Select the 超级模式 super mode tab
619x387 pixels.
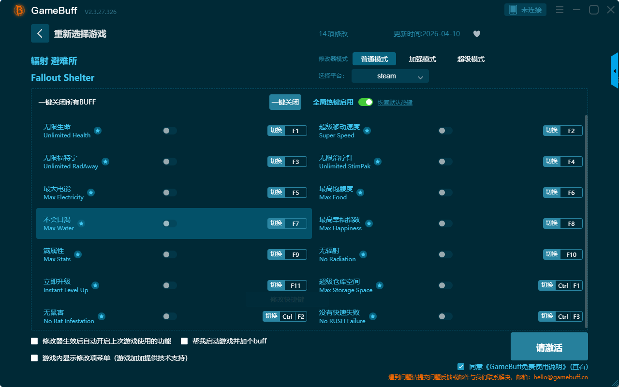coord(471,59)
